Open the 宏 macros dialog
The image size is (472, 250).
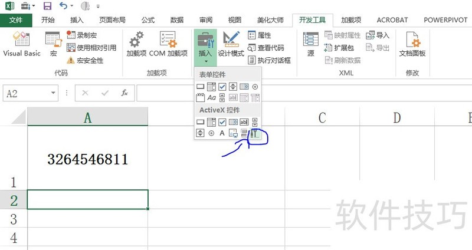pyautogui.click(x=54, y=44)
